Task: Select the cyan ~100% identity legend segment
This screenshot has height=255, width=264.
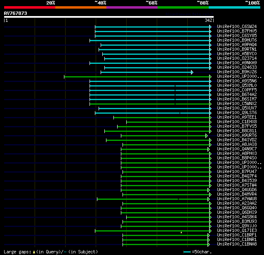Action: click(234, 7)
